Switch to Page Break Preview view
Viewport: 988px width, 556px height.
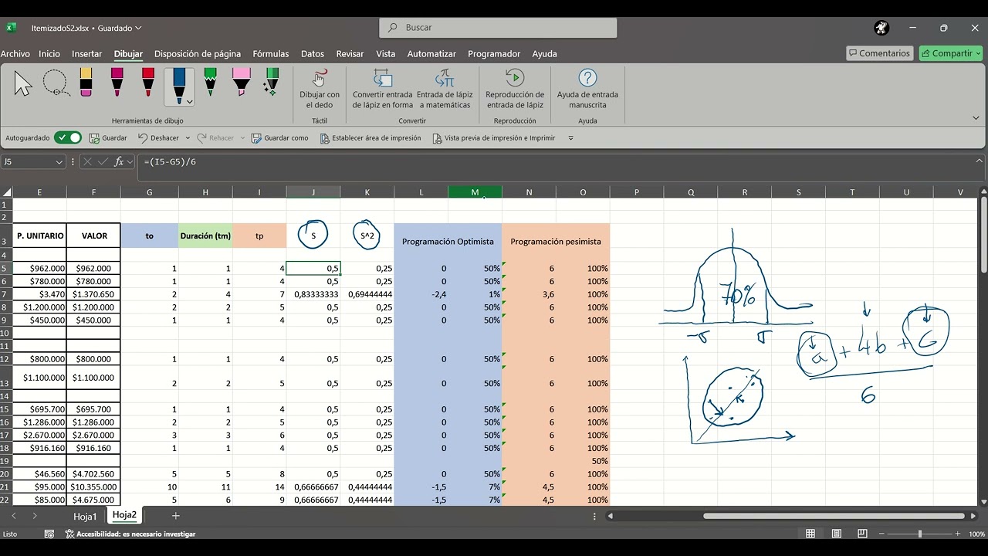(862, 534)
